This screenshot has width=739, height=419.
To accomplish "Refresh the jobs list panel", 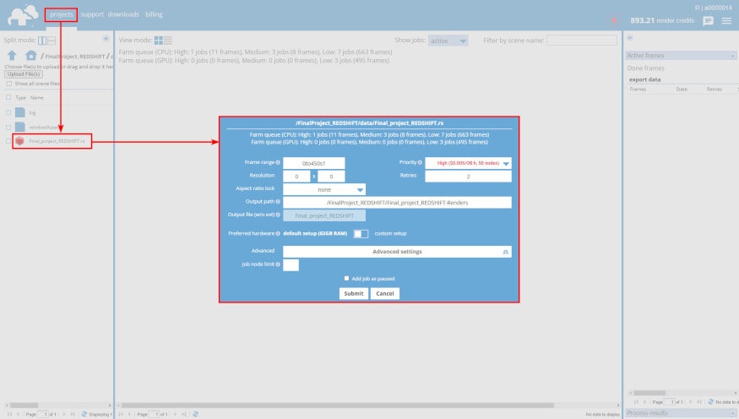I will click(x=196, y=414).
